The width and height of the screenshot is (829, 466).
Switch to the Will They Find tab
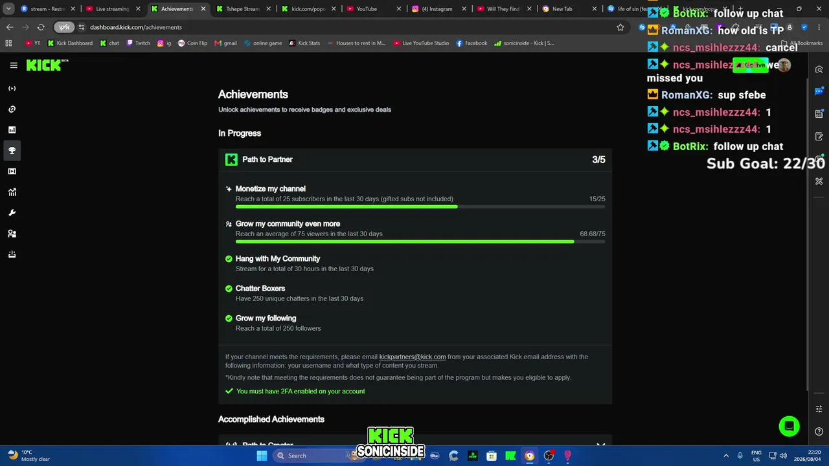pyautogui.click(x=504, y=9)
